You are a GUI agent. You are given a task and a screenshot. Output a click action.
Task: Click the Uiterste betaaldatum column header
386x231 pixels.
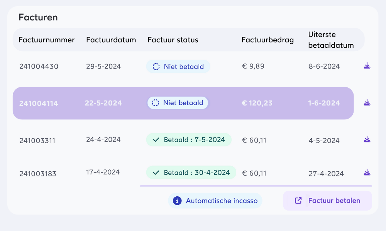click(331, 40)
